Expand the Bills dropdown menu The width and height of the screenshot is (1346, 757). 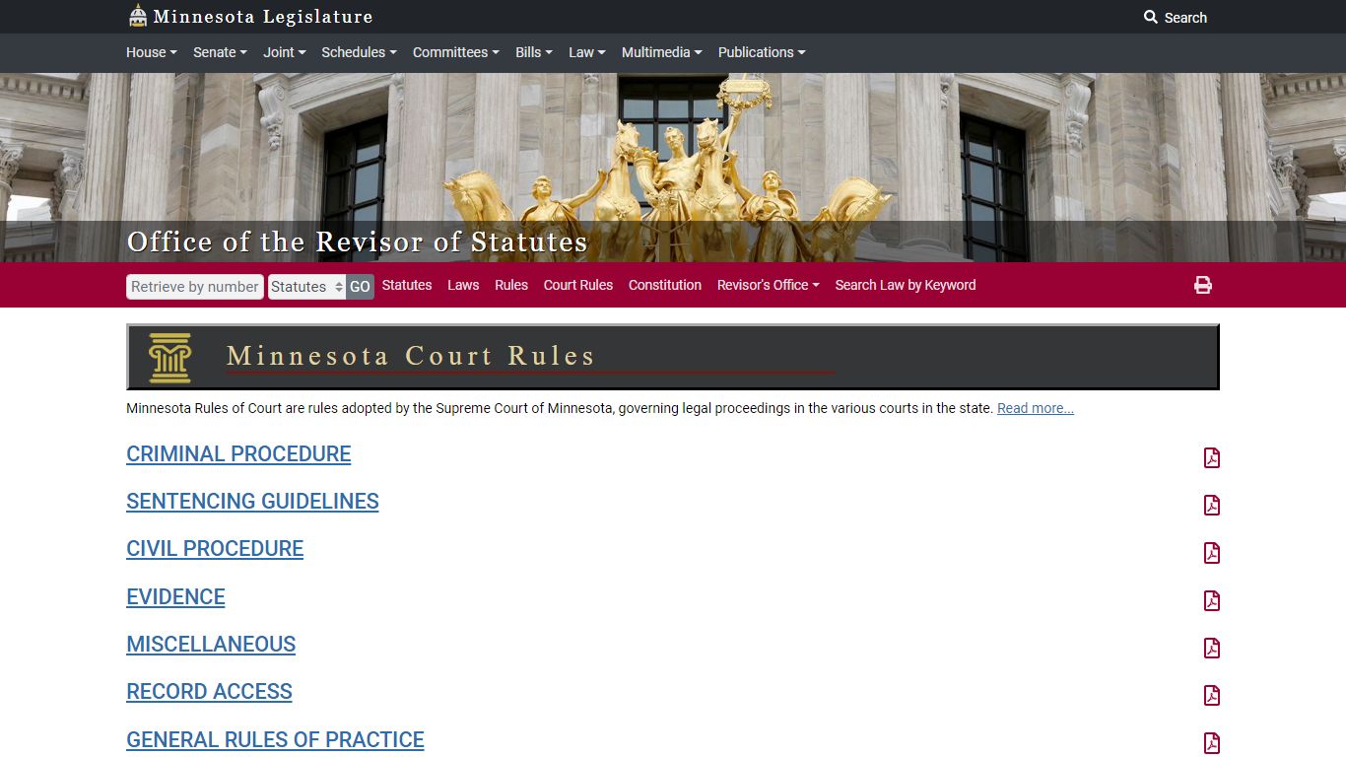(534, 52)
